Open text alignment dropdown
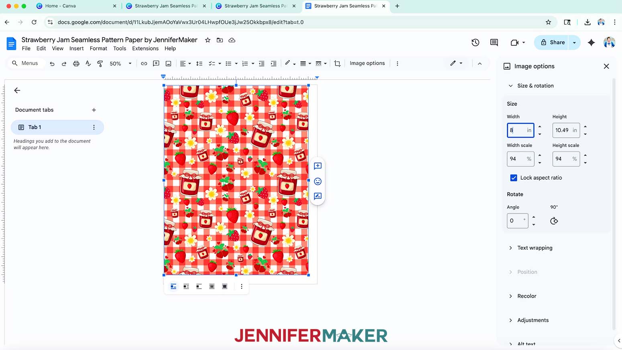Image resolution: width=622 pixels, height=350 pixels. click(x=185, y=63)
